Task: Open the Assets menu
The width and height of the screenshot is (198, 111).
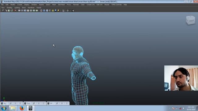Action: coord(41,5)
